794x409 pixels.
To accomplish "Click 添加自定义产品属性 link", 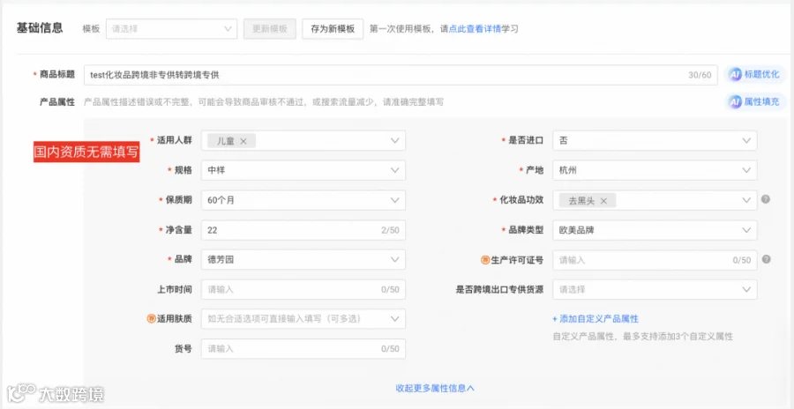I will (x=595, y=319).
